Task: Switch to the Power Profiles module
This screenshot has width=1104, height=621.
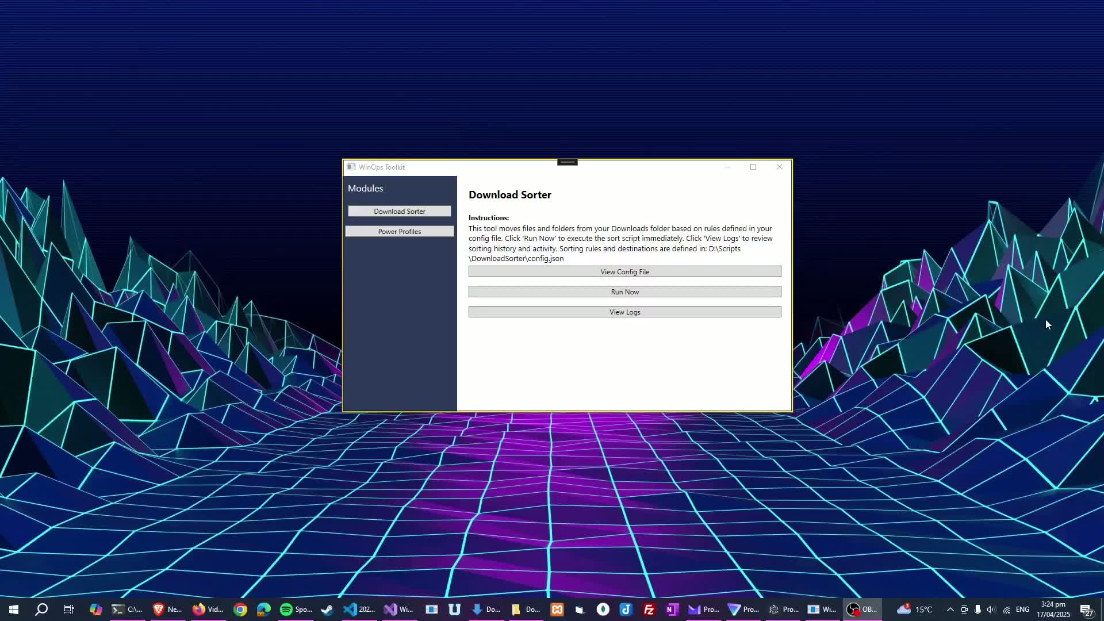Action: [399, 231]
